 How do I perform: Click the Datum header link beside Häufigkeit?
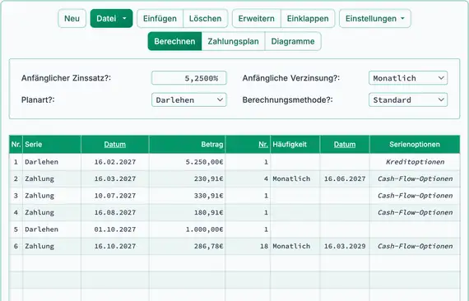pos(345,145)
